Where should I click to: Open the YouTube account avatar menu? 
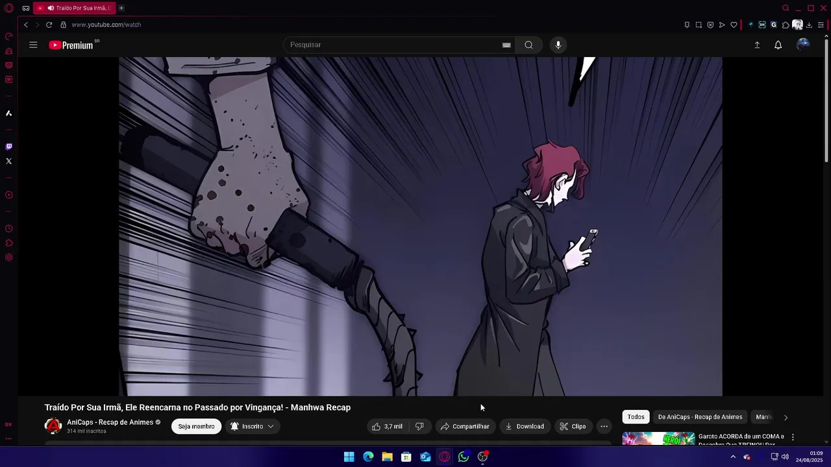pyautogui.click(x=803, y=44)
